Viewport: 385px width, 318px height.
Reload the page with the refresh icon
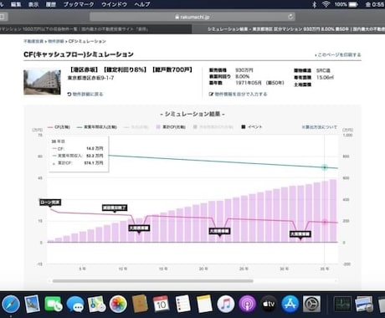(290, 17)
